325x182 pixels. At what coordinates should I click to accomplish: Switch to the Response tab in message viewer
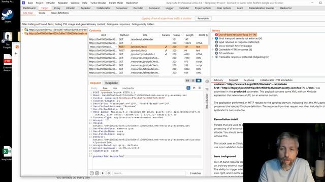point(112,83)
